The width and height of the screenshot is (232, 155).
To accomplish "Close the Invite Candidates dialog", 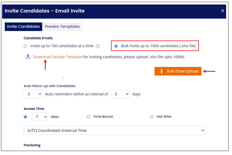I will (222, 11).
